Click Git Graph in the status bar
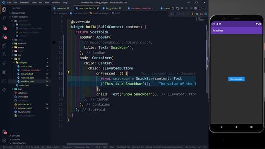The width and height of the screenshot is (265, 149). click(x=67, y=147)
